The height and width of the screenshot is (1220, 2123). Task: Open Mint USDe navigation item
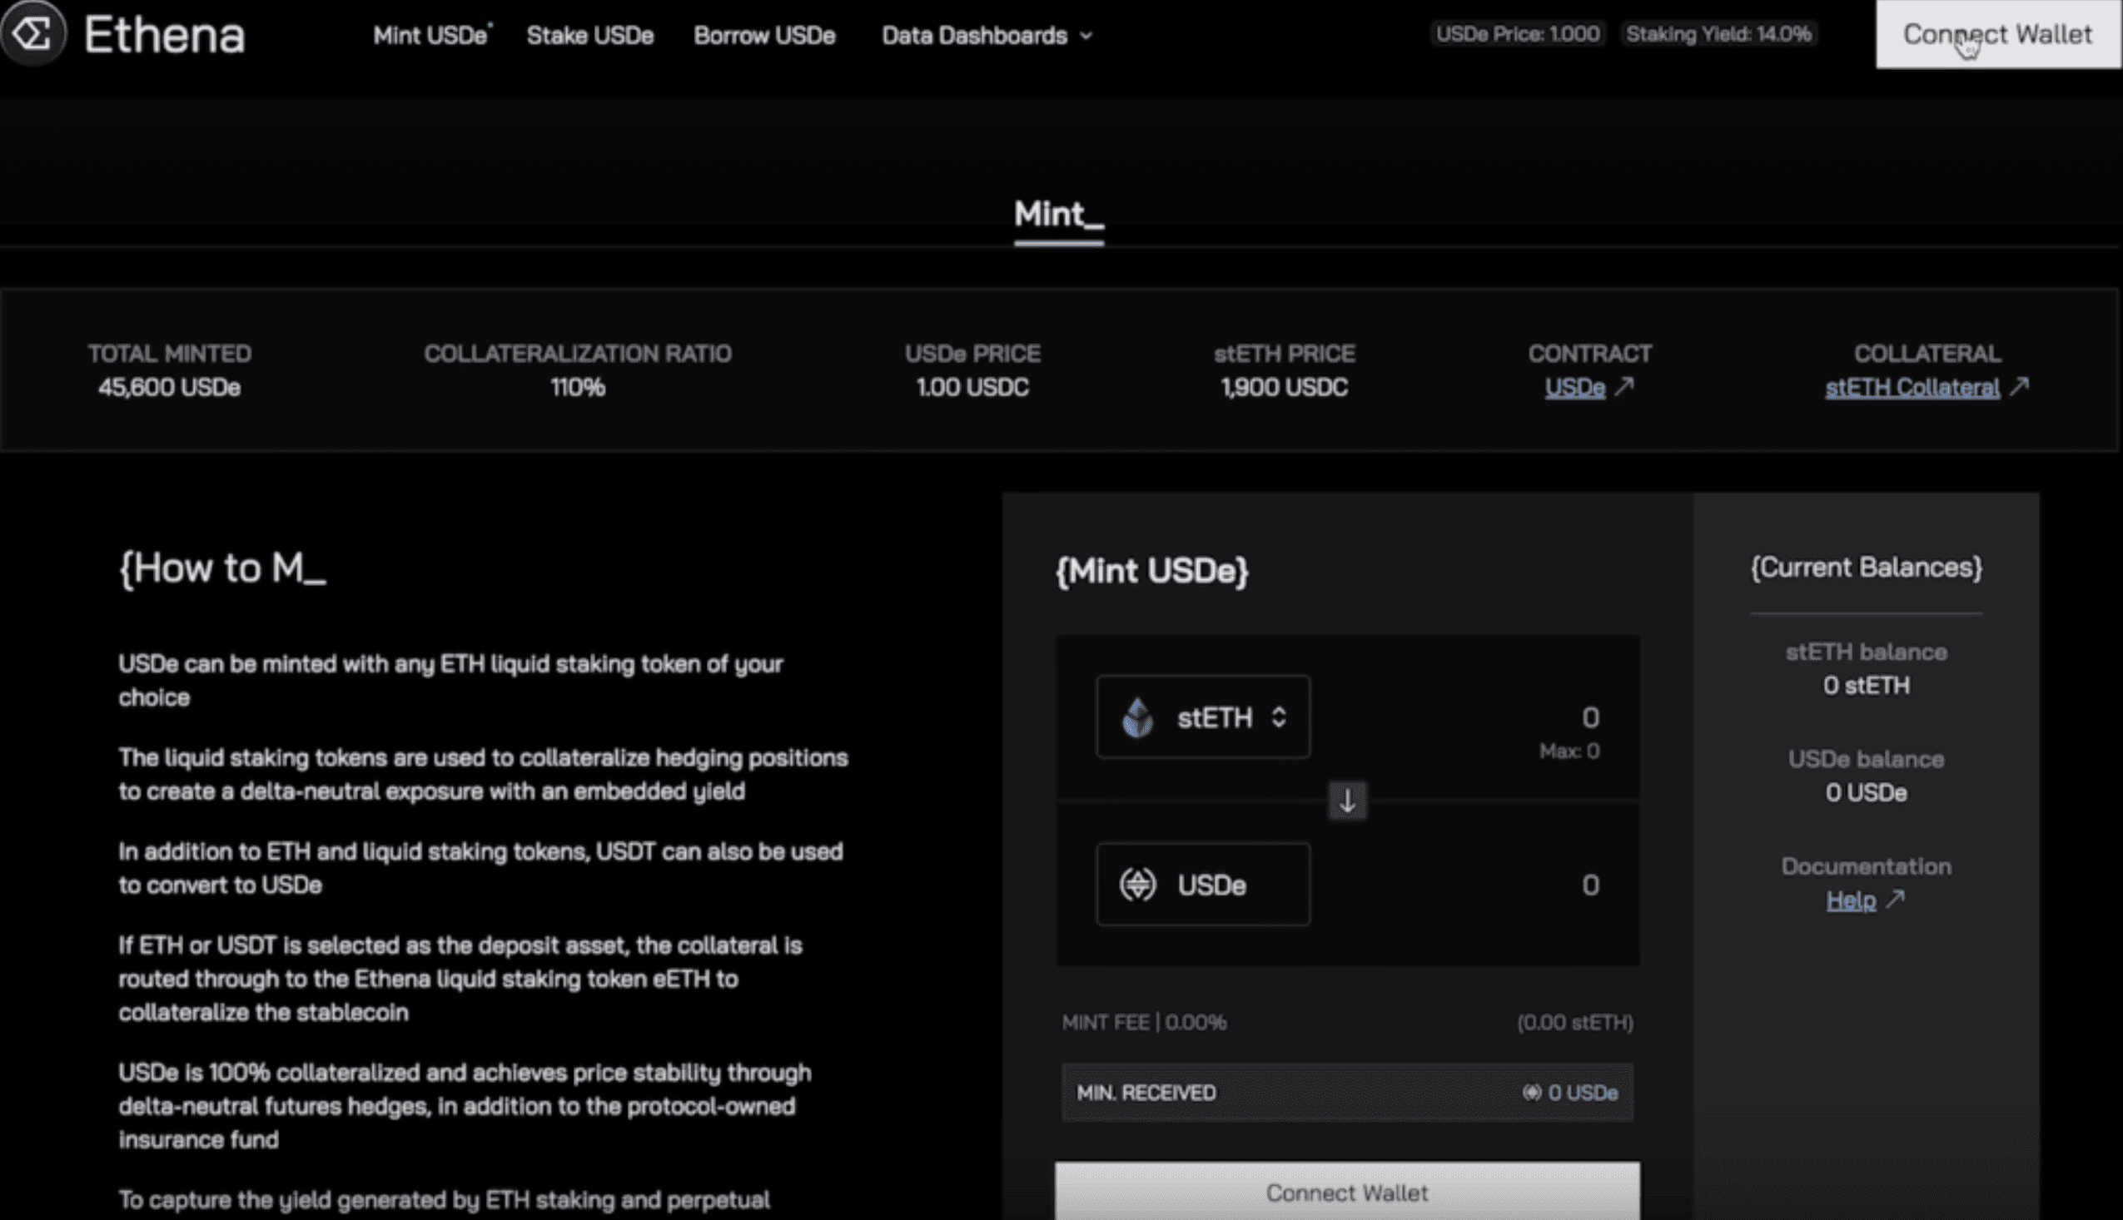click(x=430, y=35)
